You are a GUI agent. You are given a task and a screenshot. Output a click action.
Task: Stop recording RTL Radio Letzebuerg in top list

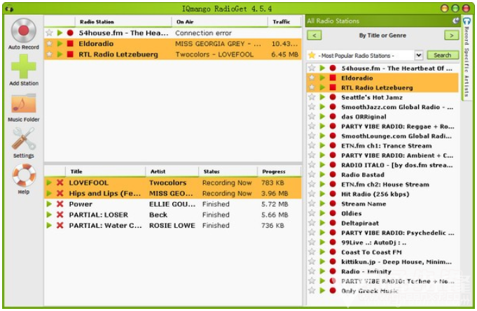[x=70, y=55]
